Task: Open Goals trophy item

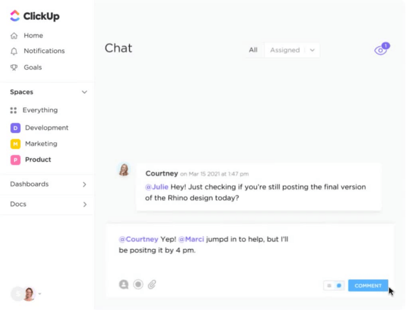Action: (26, 67)
